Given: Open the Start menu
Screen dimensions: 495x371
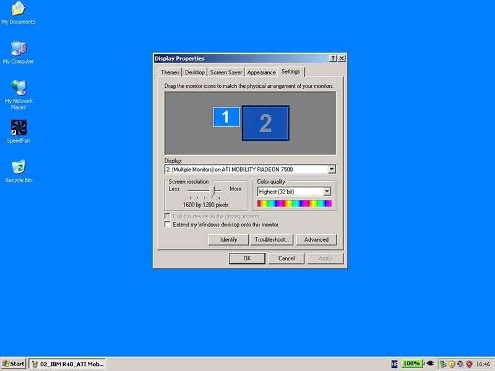Looking at the screenshot, I should tap(13, 364).
